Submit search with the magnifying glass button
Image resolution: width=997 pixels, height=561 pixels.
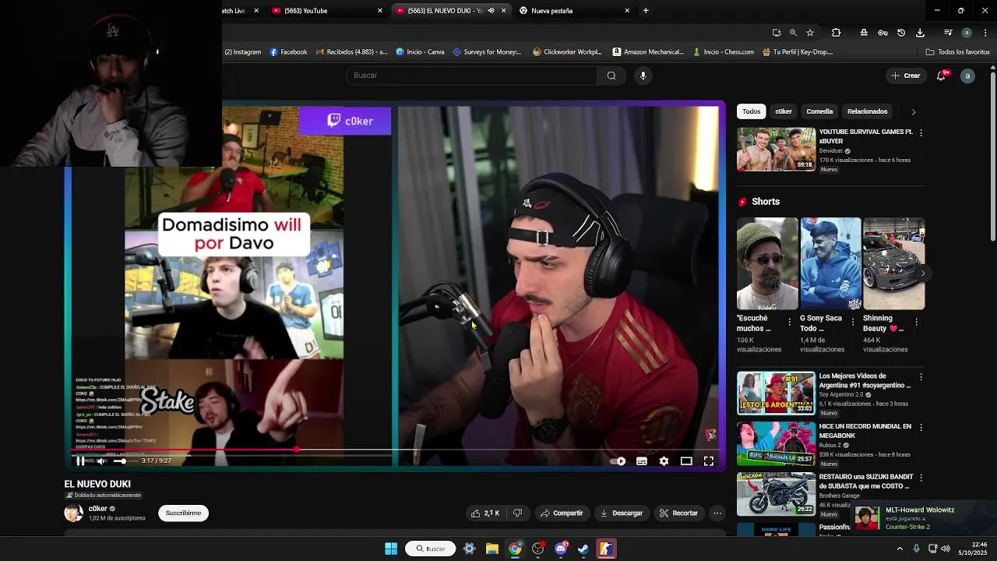pyautogui.click(x=611, y=76)
